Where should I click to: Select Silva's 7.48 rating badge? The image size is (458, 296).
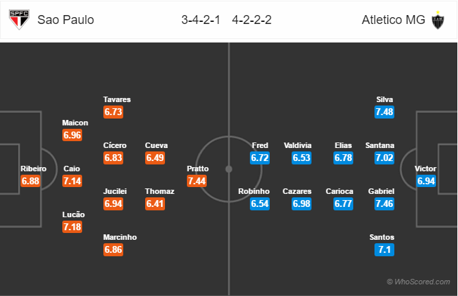(384, 112)
